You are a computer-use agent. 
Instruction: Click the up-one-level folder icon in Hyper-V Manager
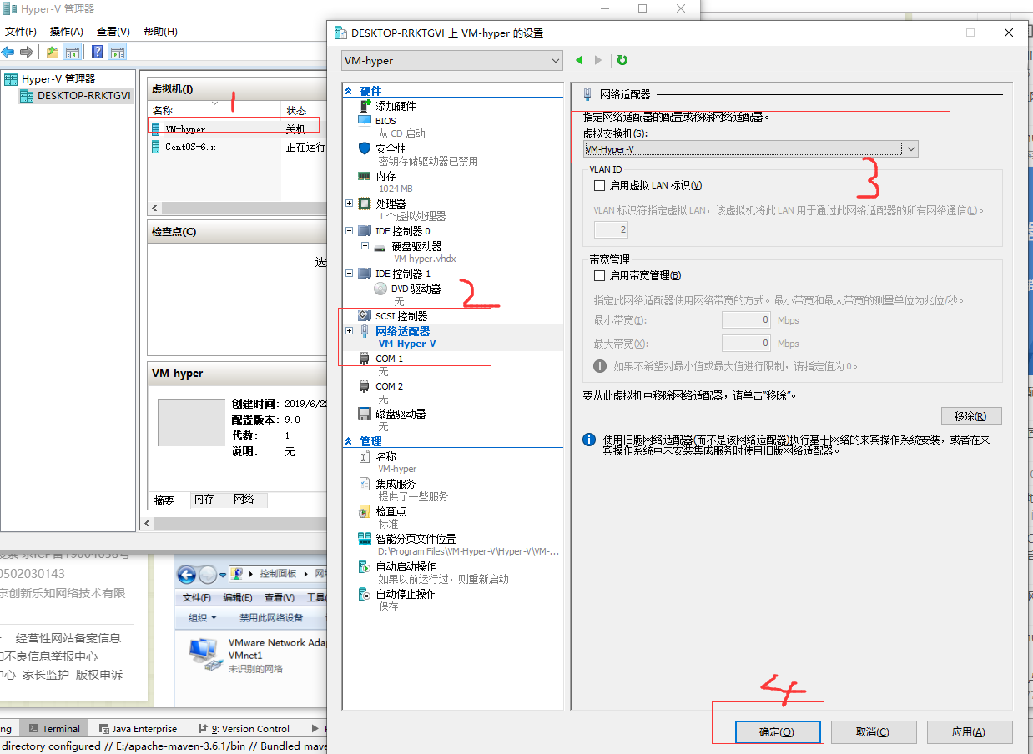pos(53,52)
